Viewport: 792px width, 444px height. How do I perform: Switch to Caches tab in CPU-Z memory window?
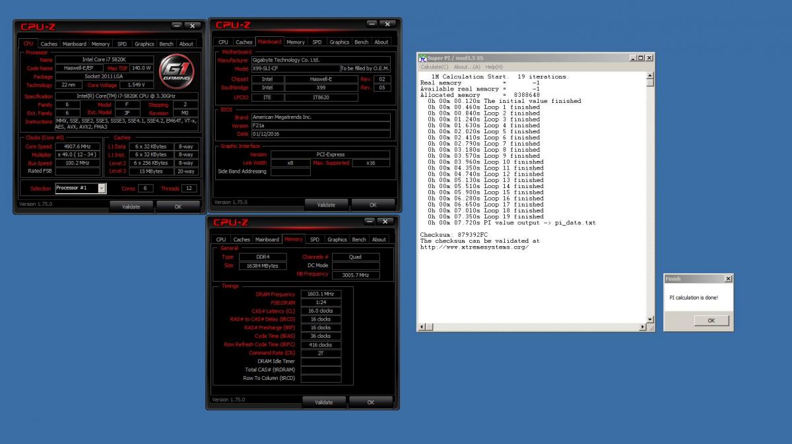coord(242,239)
